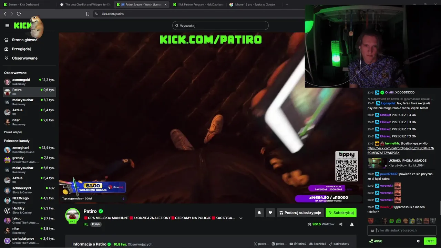Image resolution: width=441 pixels, height=248 pixels.
Task: Open xmerghani in recommended channels
Action: click(x=29, y=149)
